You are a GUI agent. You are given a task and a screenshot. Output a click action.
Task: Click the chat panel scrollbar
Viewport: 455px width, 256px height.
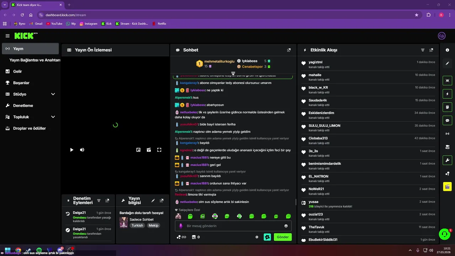296,202
